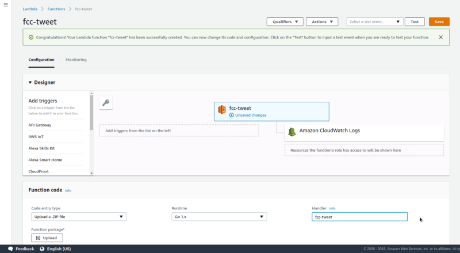Click the green CloudWatch Logs icon
Viewport: 460px width, 253px height.
[292, 132]
